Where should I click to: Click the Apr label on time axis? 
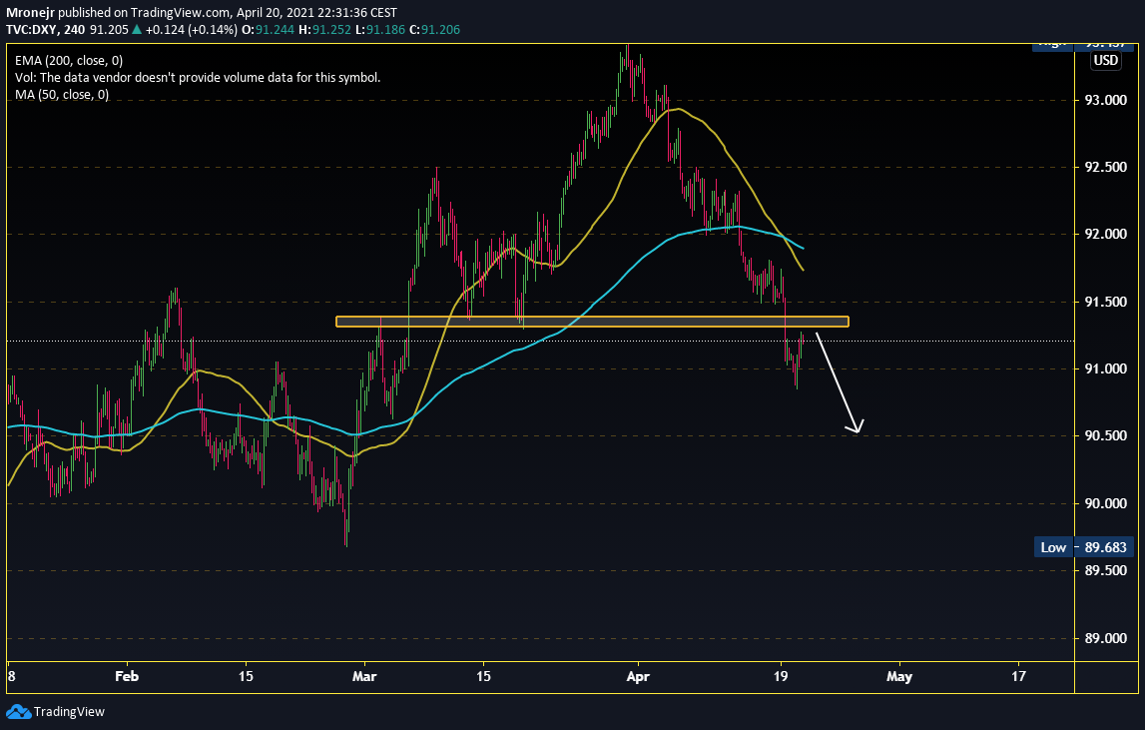(638, 677)
